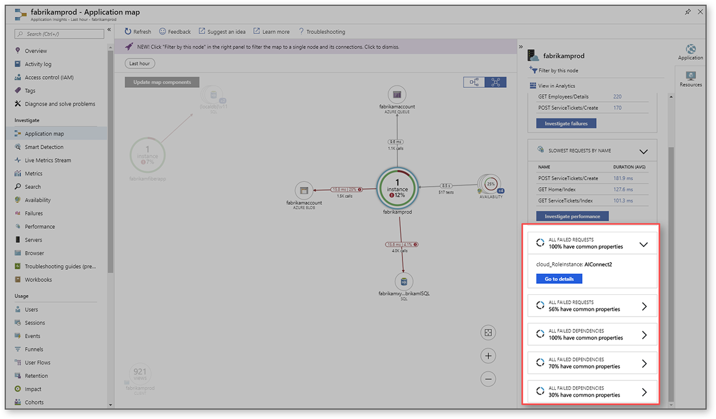
Task: Open Availability in the sidebar
Action: 37,200
